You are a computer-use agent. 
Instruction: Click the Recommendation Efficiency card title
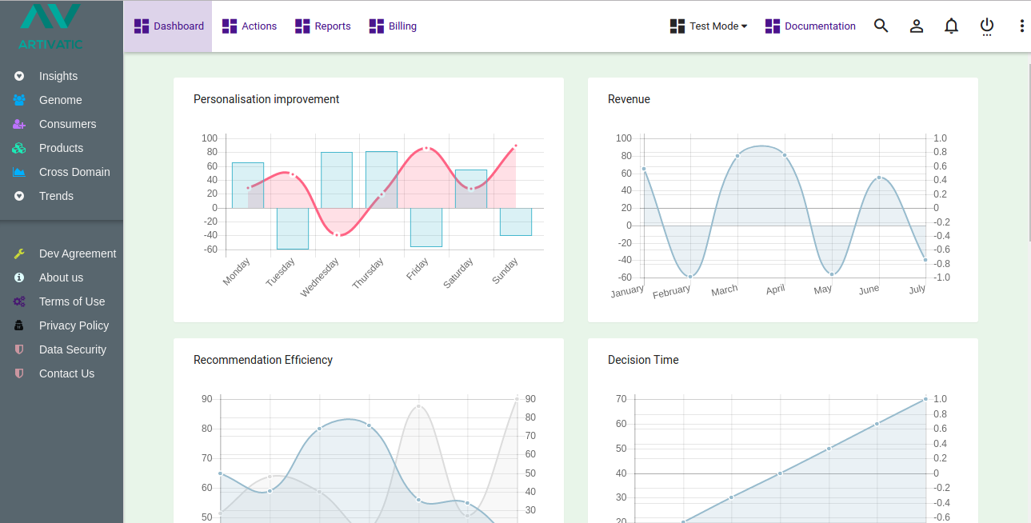pos(263,360)
